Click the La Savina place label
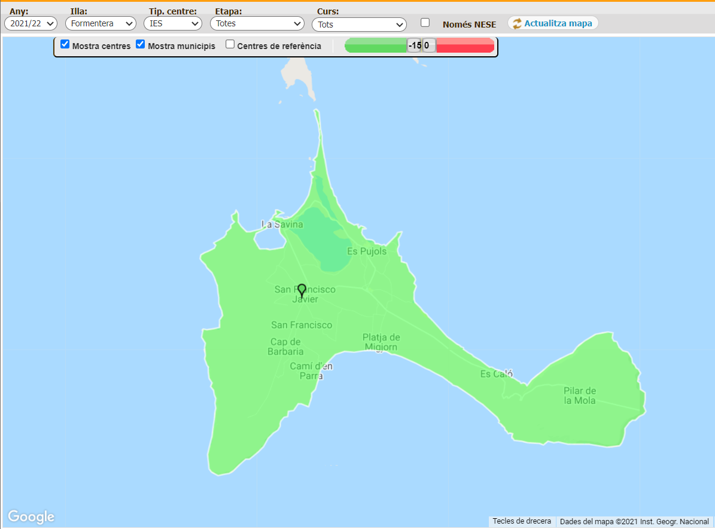Viewport: 715px width, 529px height. (282, 224)
